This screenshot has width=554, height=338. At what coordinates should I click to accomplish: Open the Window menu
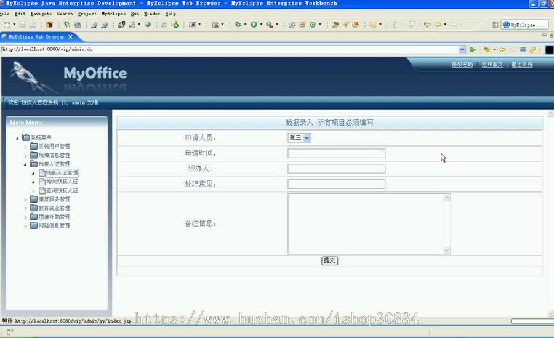152,14
